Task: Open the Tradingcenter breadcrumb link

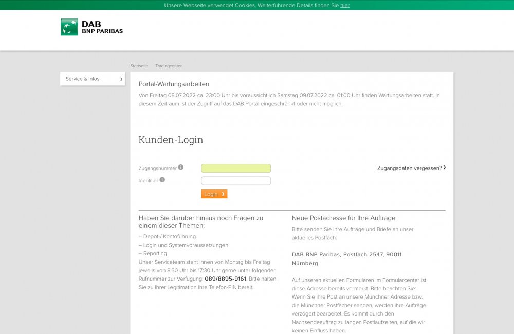Action: pyautogui.click(x=169, y=66)
